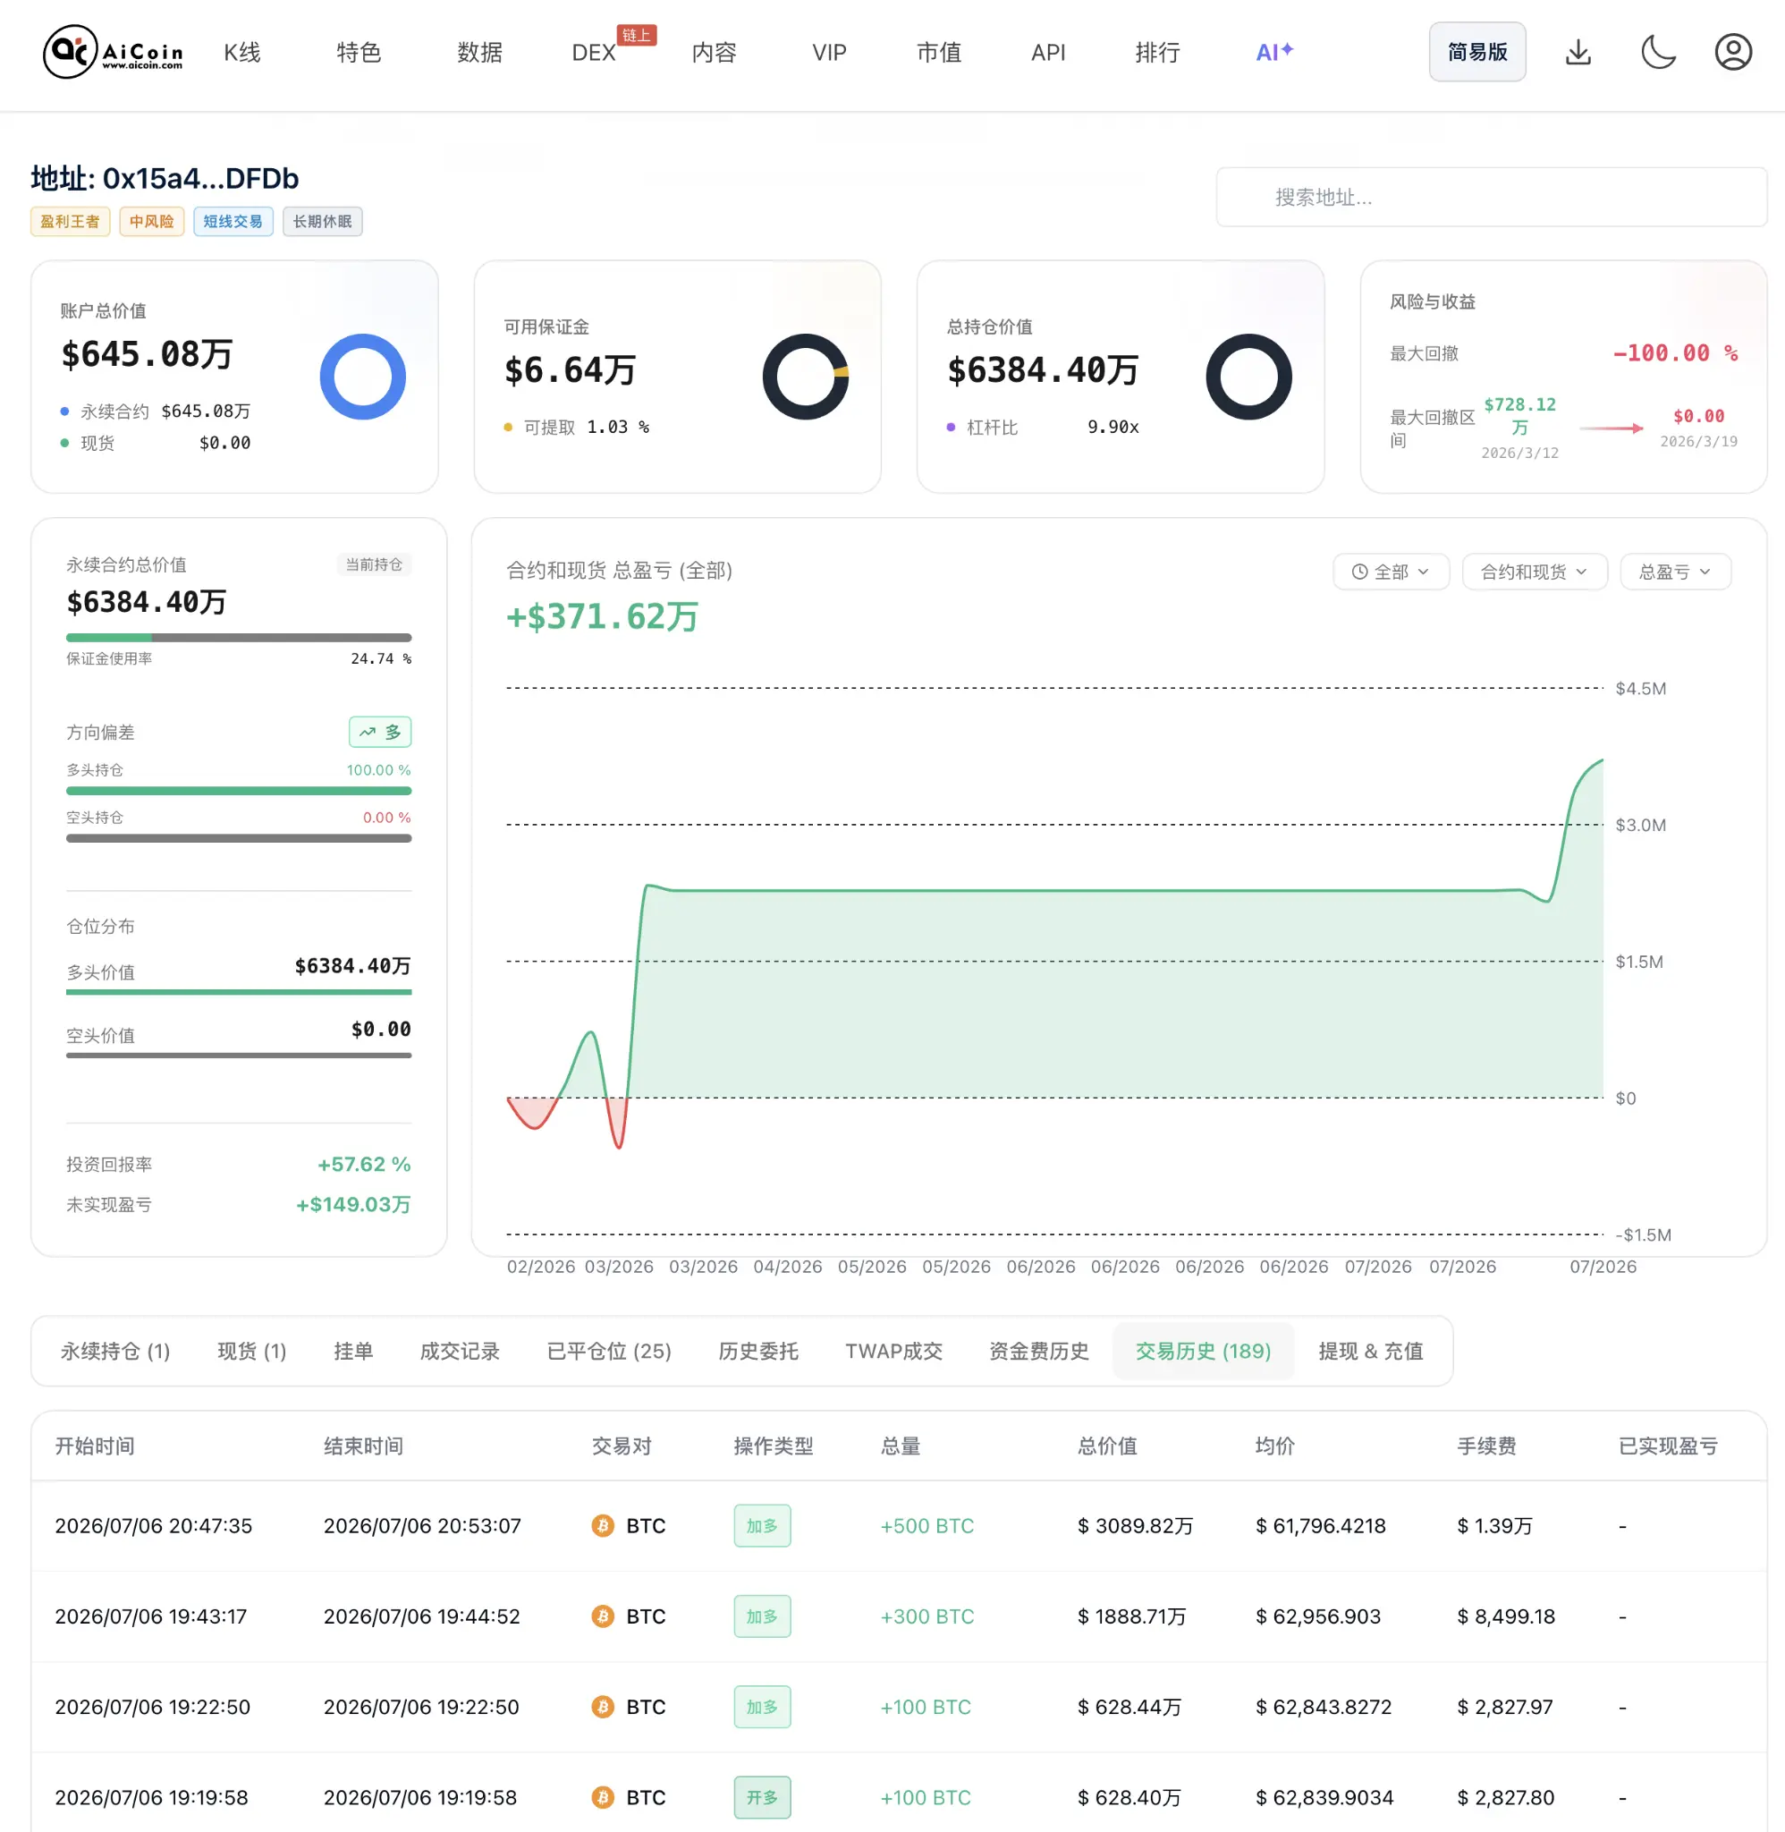This screenshot has width=1785, height=1832.
Task: Click the PnL area chart
Action: pos(1054,961)
